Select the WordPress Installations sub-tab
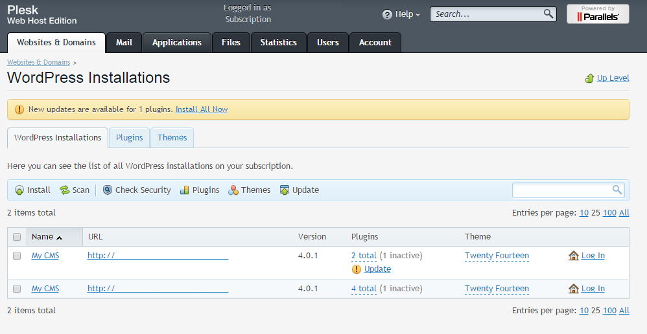 click(58, 138)
